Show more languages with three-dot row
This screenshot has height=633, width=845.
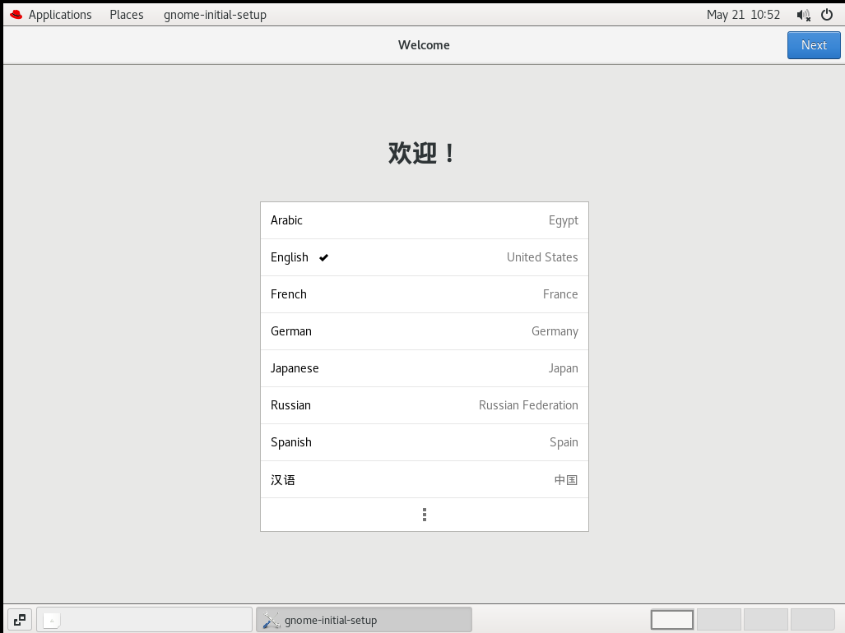(x=424, y=515)
